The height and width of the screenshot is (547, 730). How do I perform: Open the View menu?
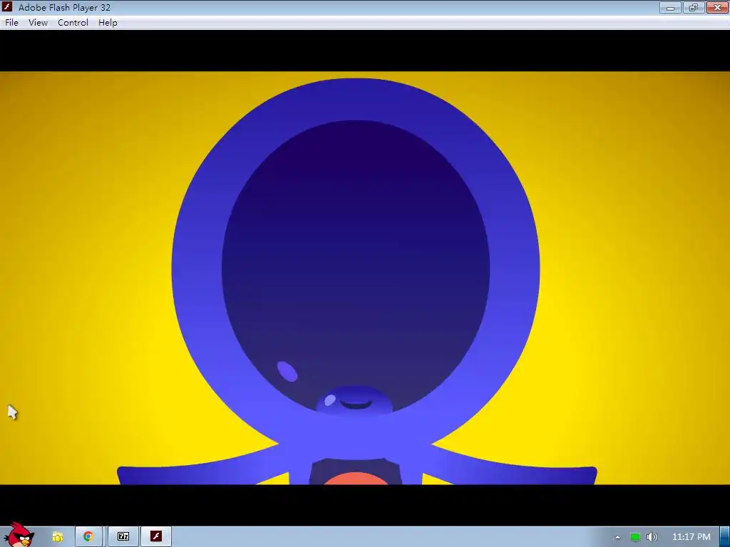tap(38, 22)
